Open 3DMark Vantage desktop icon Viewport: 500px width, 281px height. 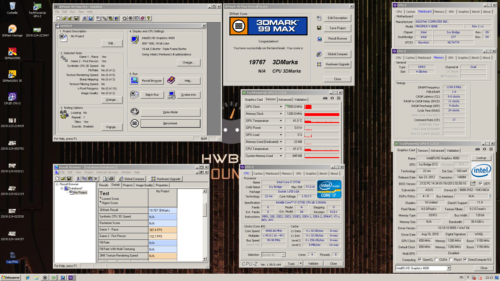coord(12,31)
